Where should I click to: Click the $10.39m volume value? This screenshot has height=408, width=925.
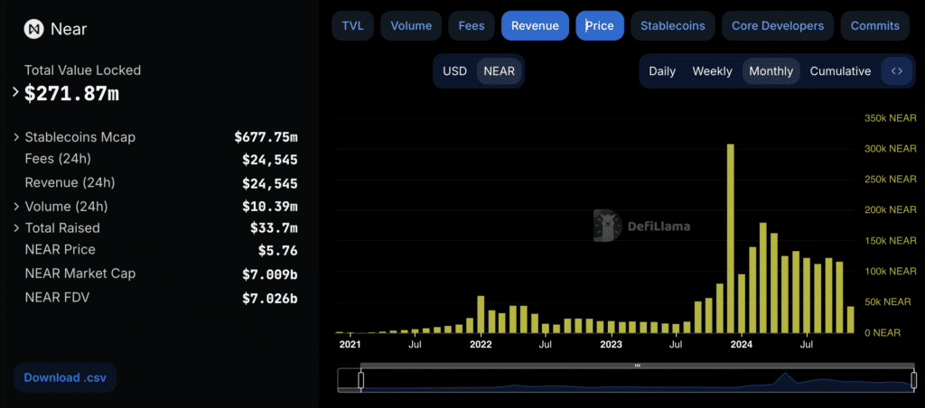(269, 207)
